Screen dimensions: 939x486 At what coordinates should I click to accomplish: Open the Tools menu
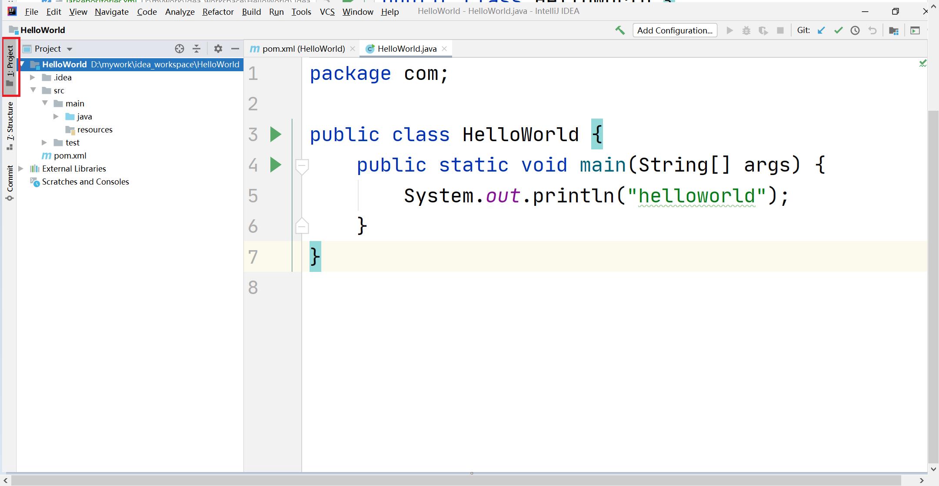(x=301, y=12)
